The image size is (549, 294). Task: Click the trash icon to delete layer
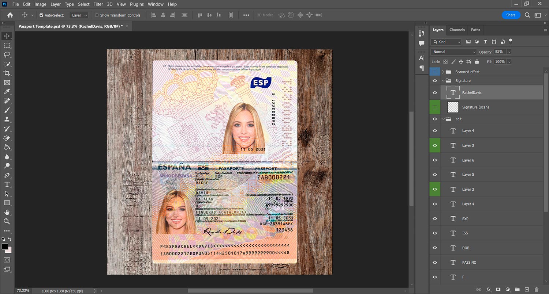pyautogui.click(x=537, y=290)
